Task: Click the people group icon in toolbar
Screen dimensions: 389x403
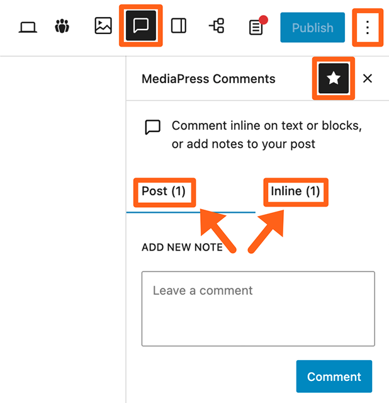Action: tap(62, 26)
